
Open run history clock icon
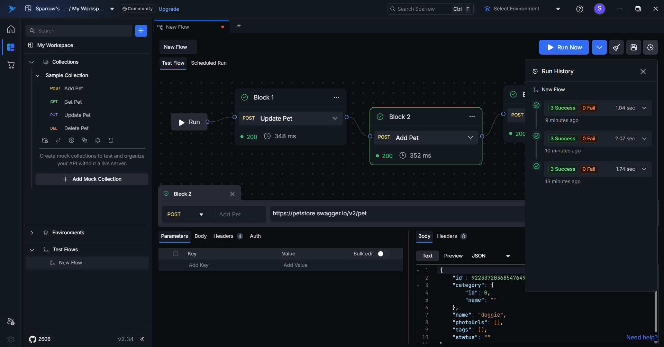(650, 47)
